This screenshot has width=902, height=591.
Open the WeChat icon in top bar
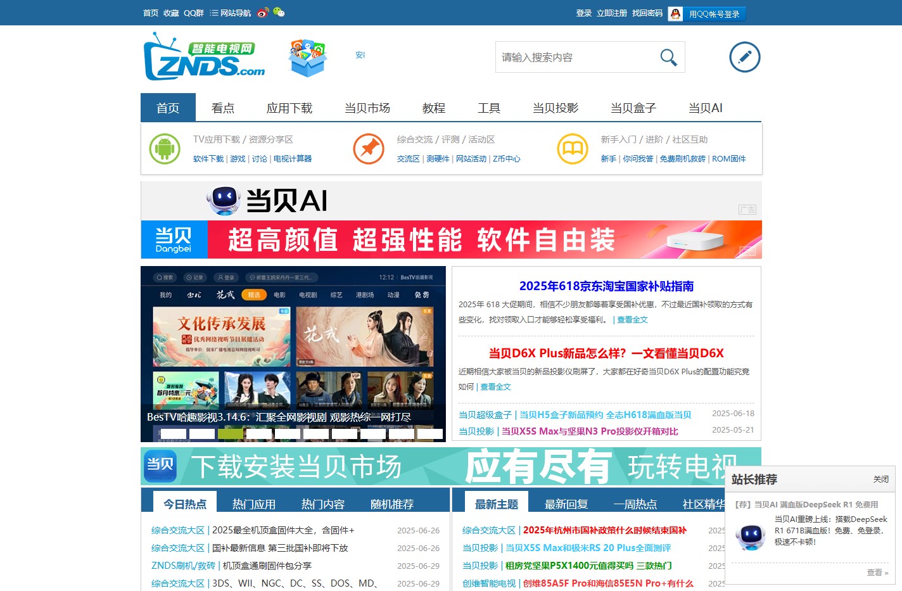click(x=279, y=12)
